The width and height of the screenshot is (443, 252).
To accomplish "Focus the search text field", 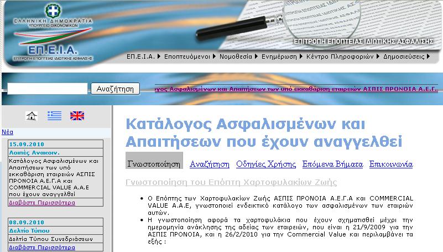I will tap(47, 89).
